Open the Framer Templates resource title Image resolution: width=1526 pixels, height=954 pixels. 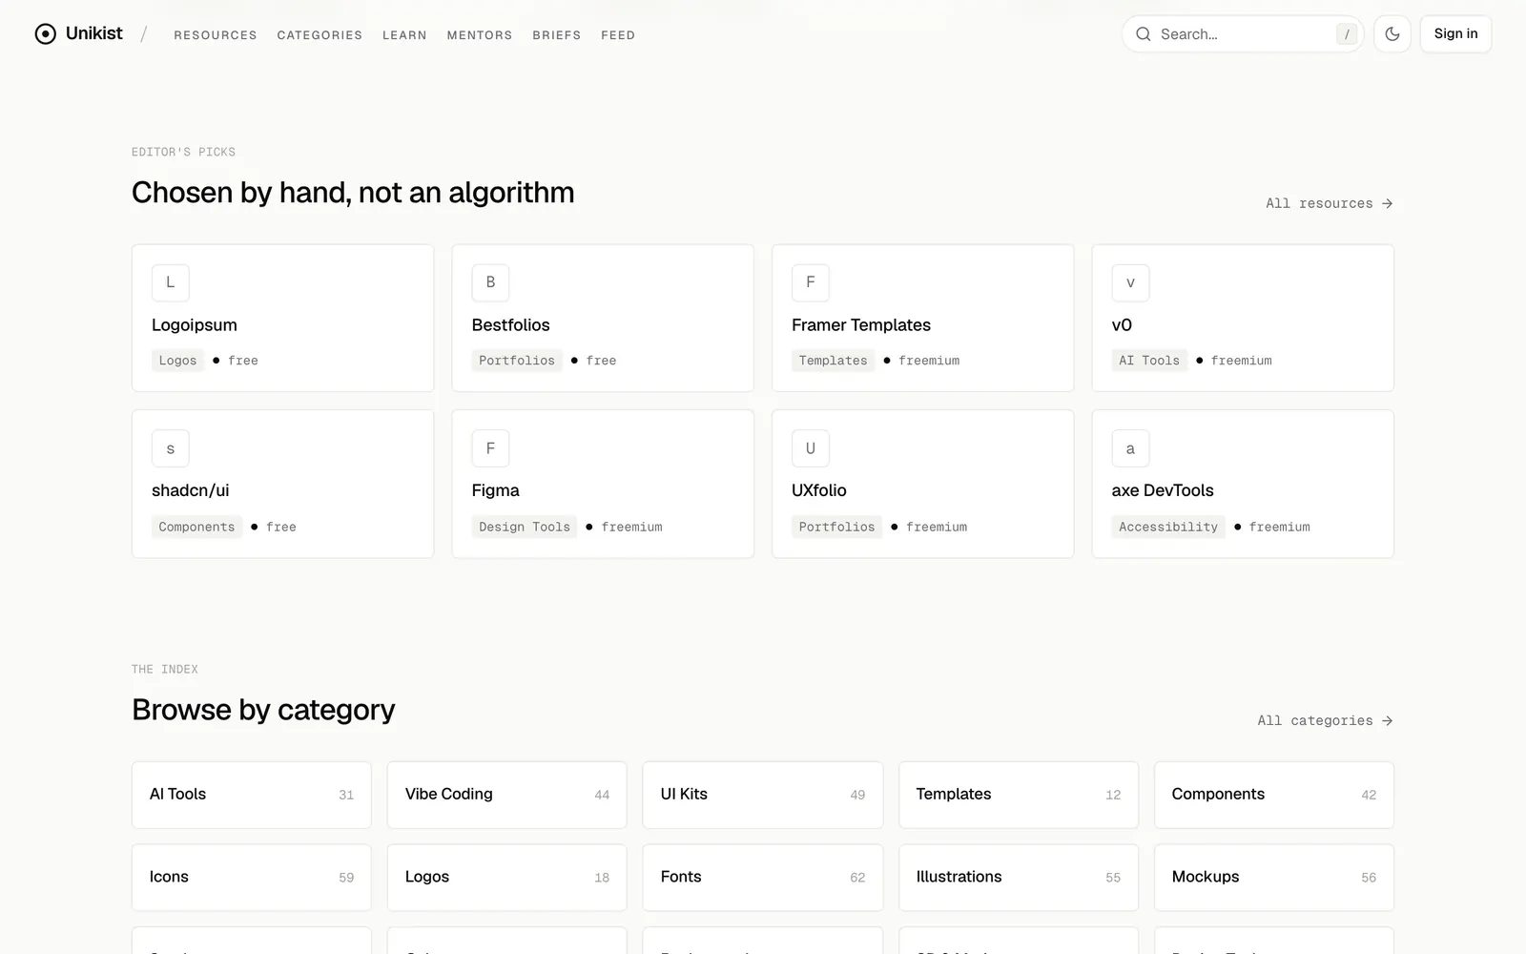(x=861, y=325)
